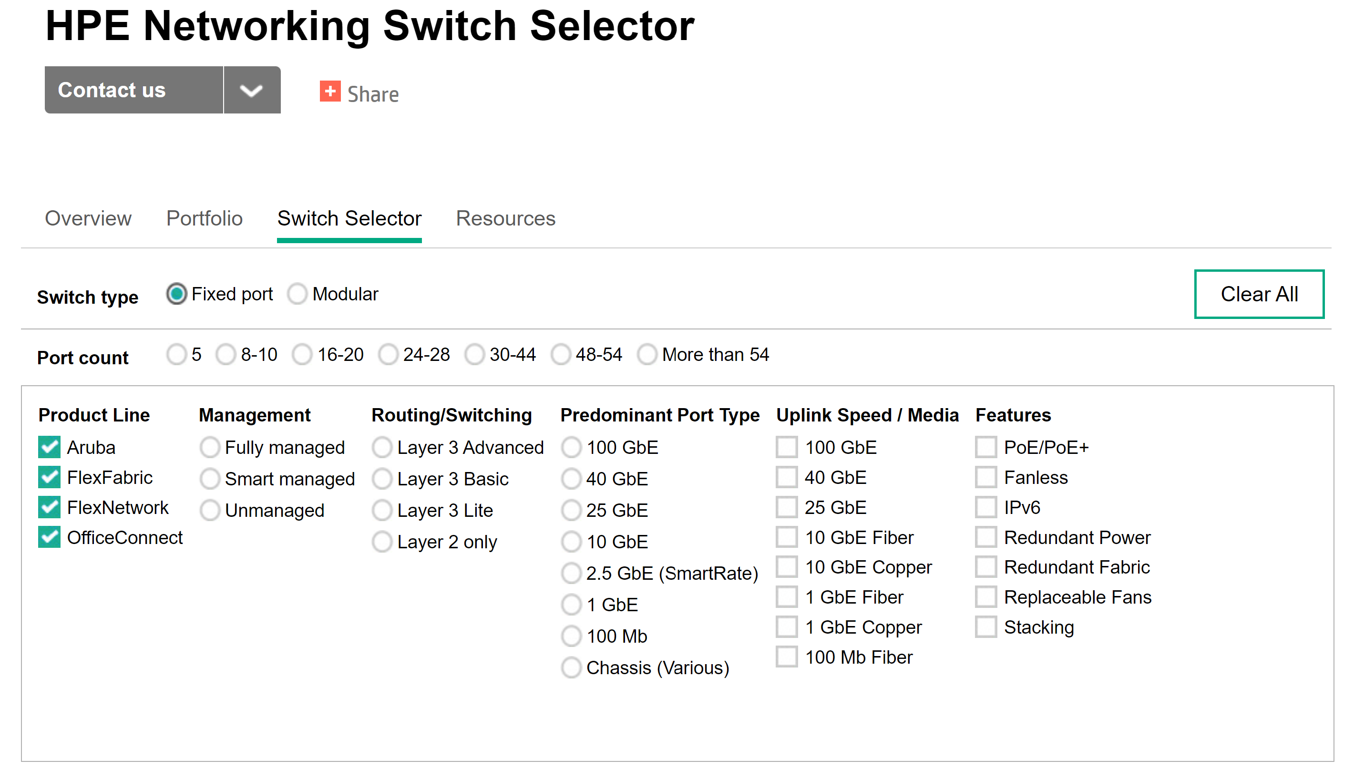Click the red plus Share icon
Screen dimensions: 1354x770
click(330, 92)
